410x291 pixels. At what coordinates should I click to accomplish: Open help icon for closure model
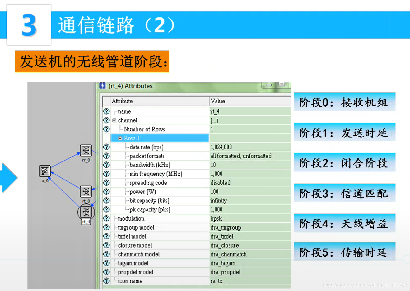click(106, 245)
